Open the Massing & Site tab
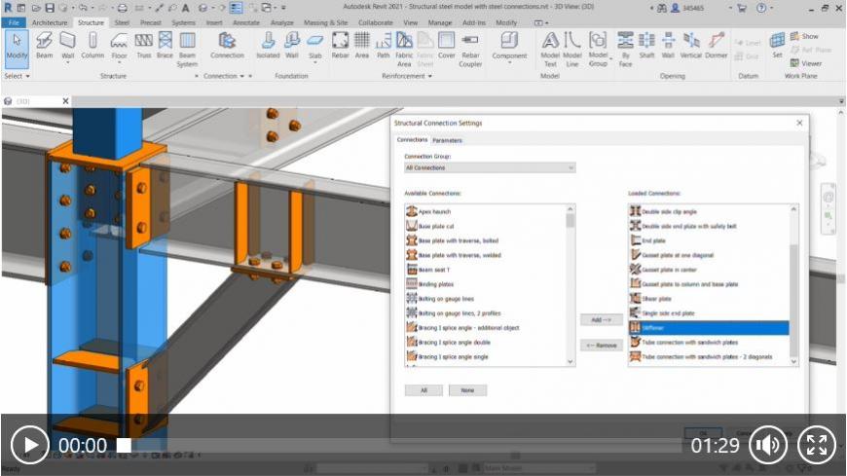The image size is (847, 476). (326, 22)
